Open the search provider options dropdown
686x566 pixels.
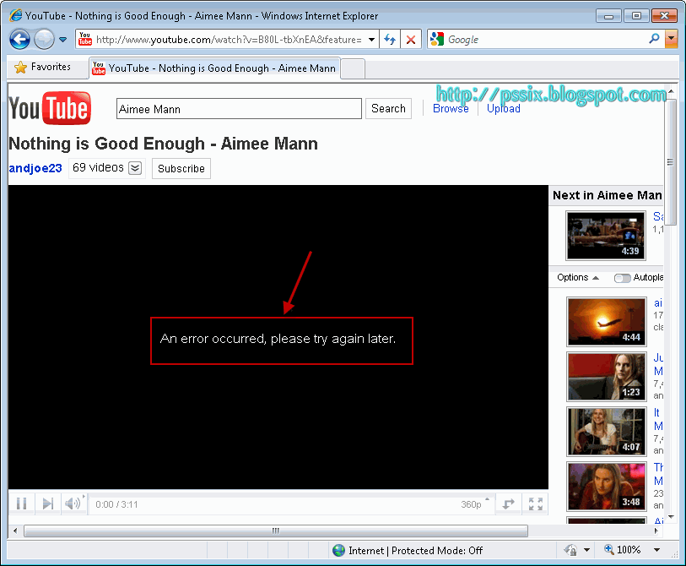(x=671, y=39)
